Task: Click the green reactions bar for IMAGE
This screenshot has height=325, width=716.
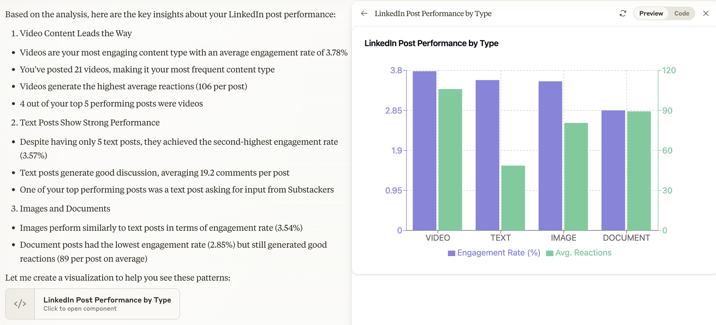Action: pos(576,177)
